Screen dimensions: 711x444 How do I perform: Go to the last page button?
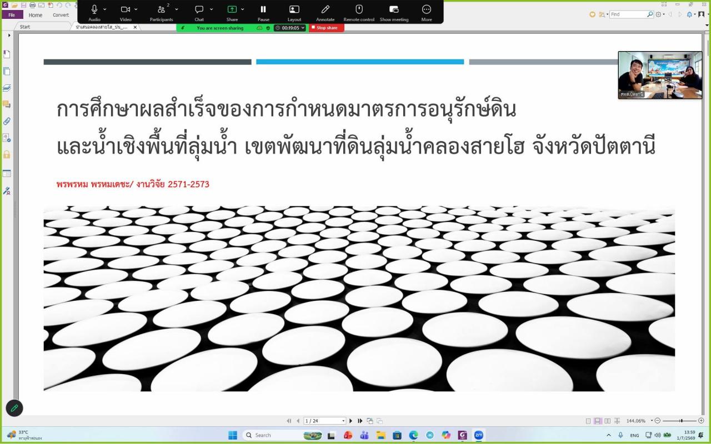click(x=360, y=421)
